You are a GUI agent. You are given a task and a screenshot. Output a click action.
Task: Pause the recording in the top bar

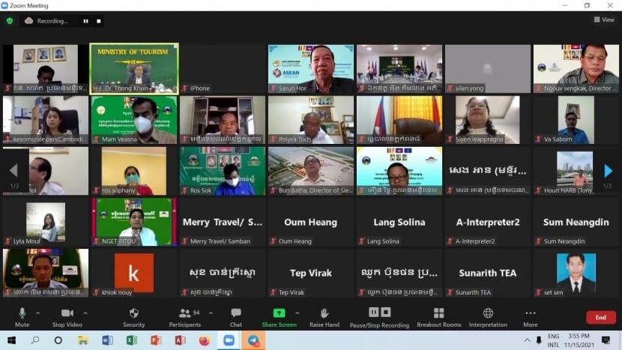[85, 21]
